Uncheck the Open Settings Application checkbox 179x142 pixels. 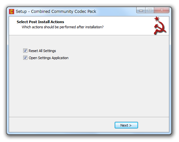(25, 58)
